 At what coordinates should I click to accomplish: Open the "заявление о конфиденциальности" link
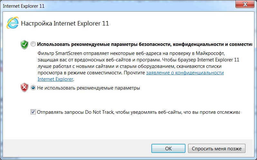185,73
